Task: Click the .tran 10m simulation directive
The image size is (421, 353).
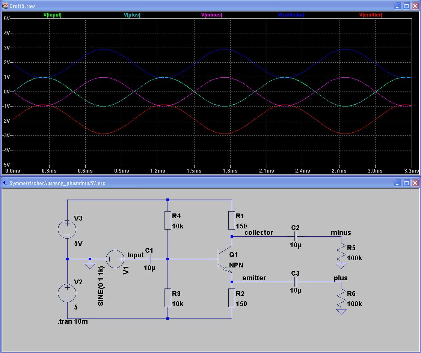Action: click(72, 322)
